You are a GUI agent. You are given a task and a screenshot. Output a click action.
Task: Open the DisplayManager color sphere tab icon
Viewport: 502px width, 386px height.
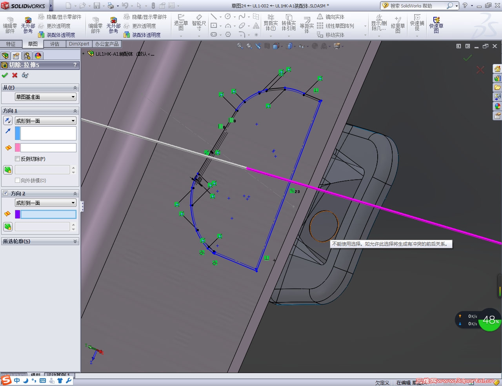tap(38, 56)
